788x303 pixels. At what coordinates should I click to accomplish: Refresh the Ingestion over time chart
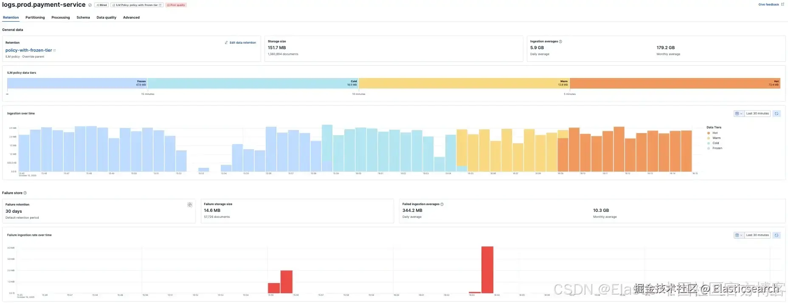click(x=777, y=114)
